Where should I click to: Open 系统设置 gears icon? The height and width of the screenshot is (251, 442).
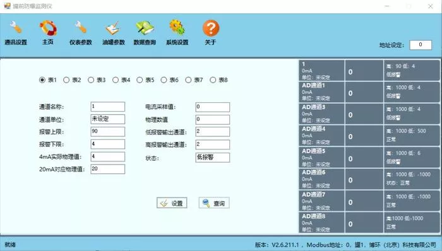[177, 27]
